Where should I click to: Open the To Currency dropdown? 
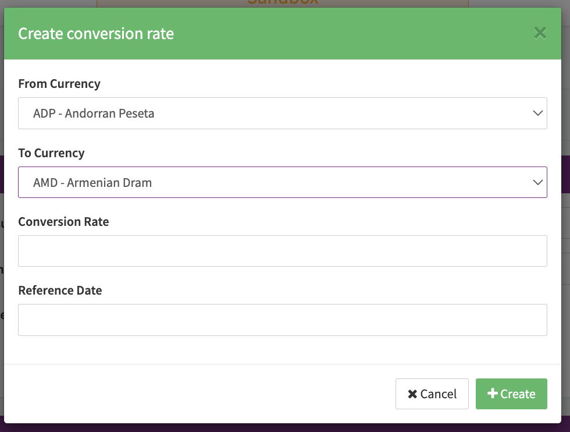[282, 182]
